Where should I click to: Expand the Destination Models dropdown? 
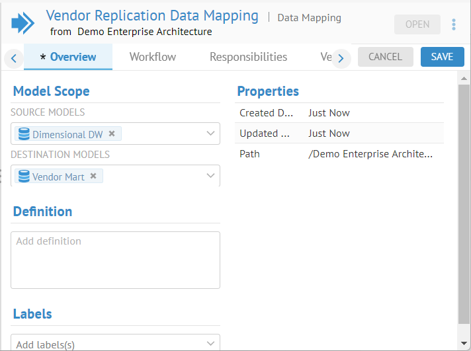click(x=210, y=176)
